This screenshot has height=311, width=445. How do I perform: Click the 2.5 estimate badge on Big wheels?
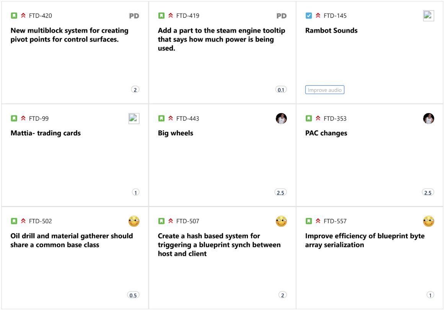click(x=281, y=193)
